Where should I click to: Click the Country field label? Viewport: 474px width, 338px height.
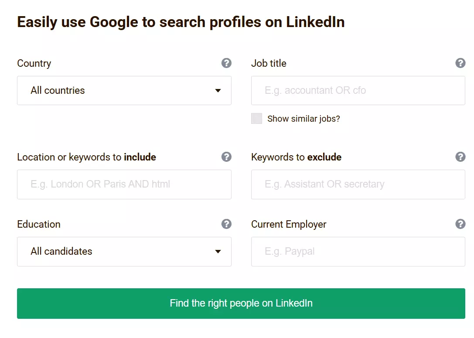[34, 63]
